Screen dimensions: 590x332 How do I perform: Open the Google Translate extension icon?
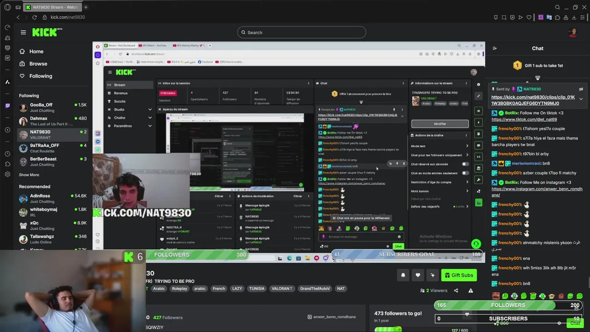549,17
